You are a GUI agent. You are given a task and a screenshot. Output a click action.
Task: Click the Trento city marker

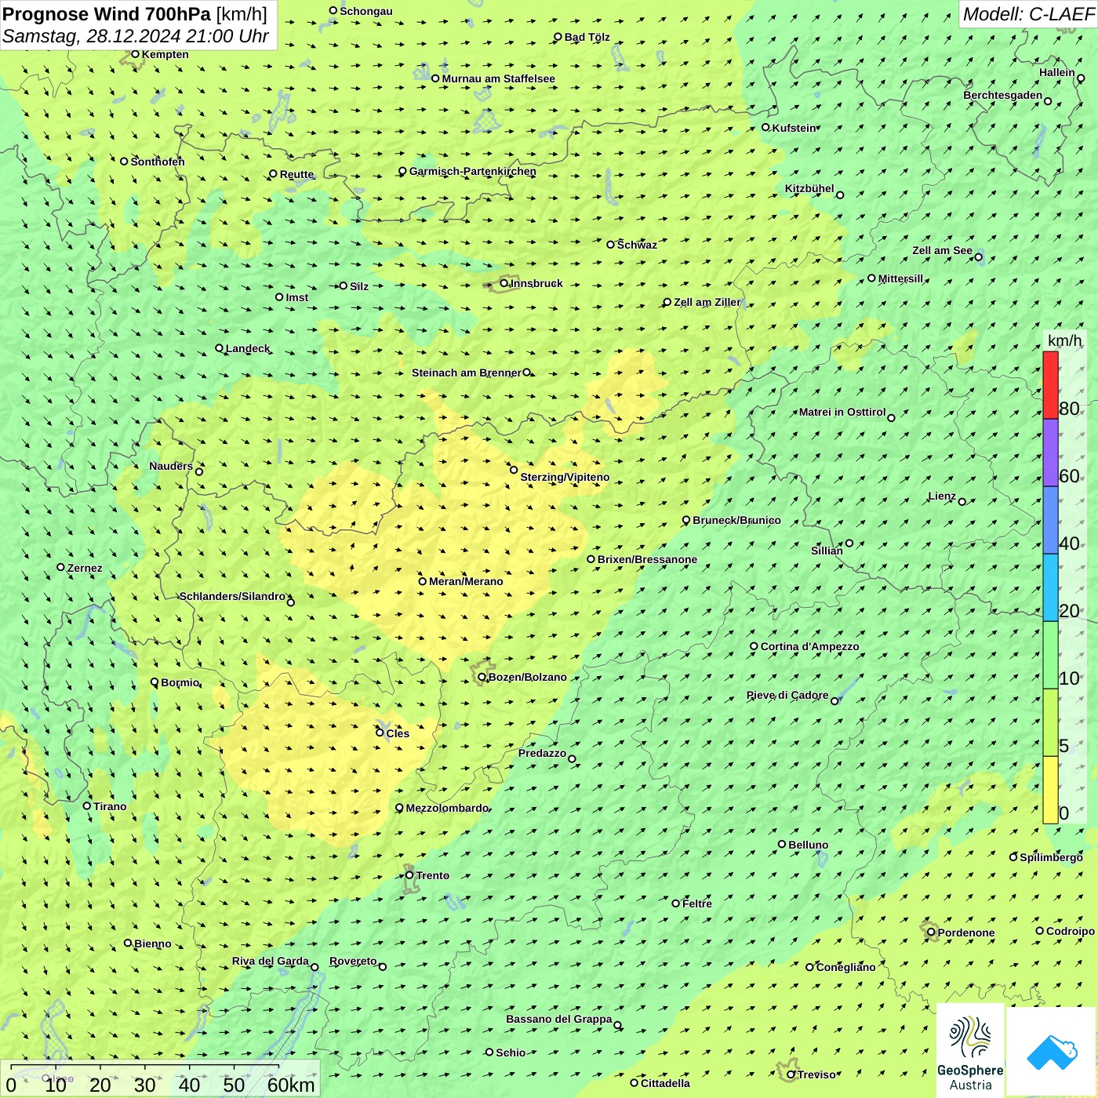(x=409, y=875)
